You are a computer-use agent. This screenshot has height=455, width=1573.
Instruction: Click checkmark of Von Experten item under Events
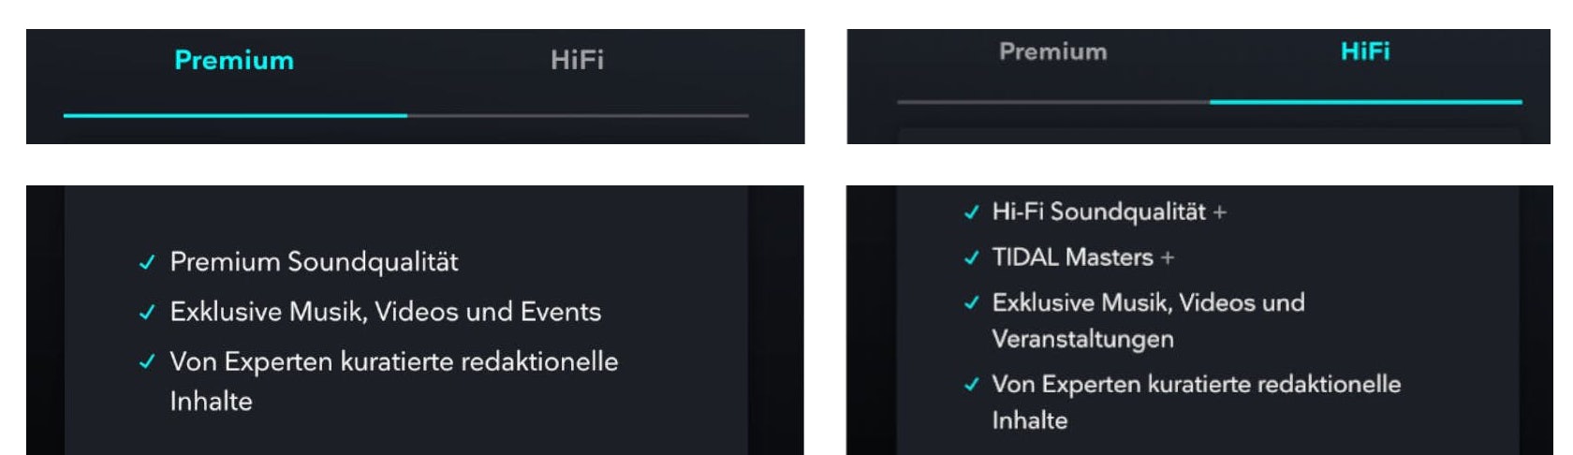pyautogui.click(x=147, y=361)
